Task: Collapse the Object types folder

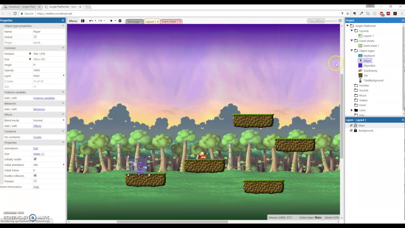Action: (352, 51)
